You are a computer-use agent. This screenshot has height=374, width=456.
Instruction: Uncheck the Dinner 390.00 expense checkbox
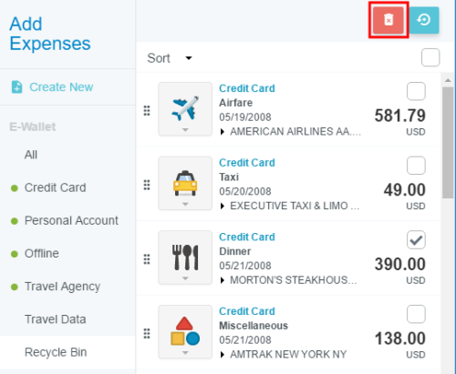(x=416, y=240)
